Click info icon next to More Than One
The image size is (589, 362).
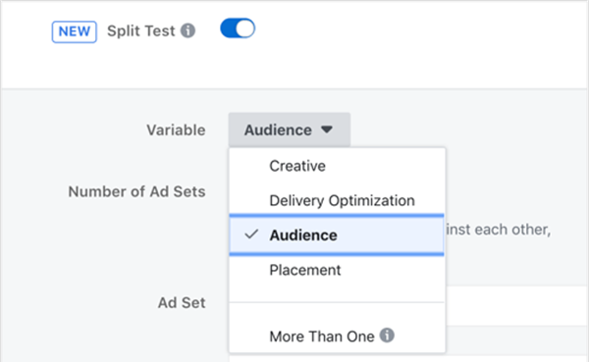coord(387,335)
